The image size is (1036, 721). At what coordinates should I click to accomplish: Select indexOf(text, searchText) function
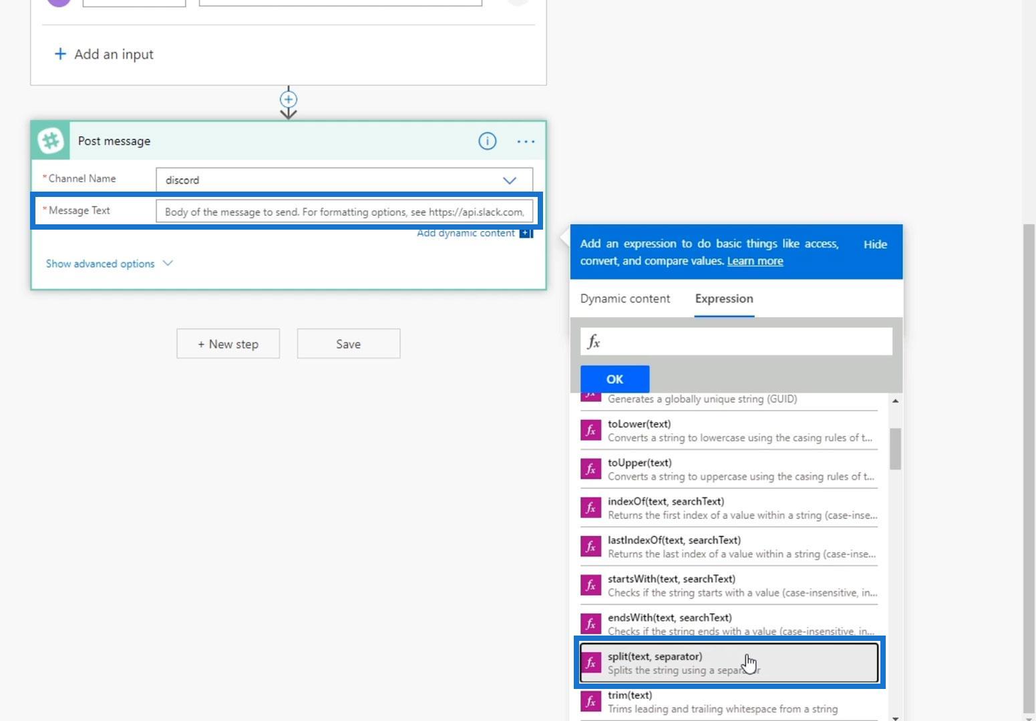[729, 508]
